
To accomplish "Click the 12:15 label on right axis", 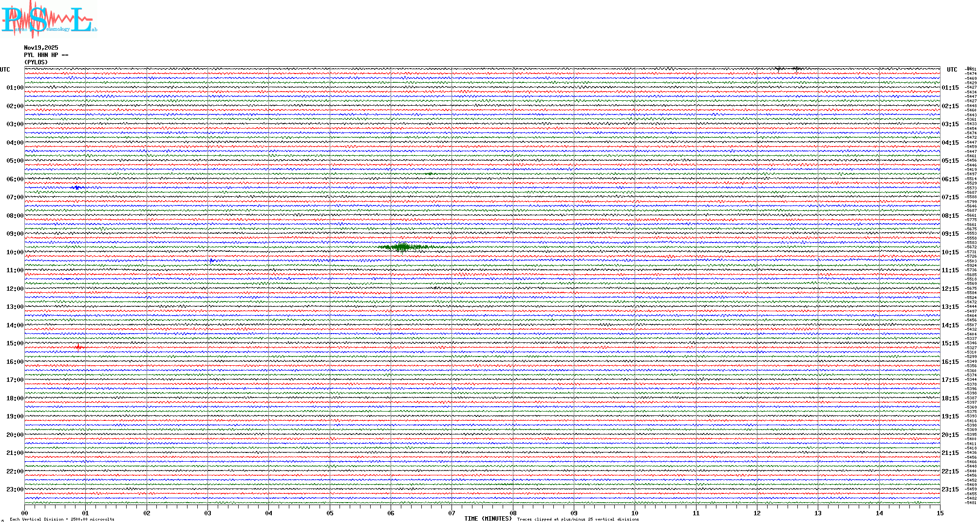I will [950, 289].
